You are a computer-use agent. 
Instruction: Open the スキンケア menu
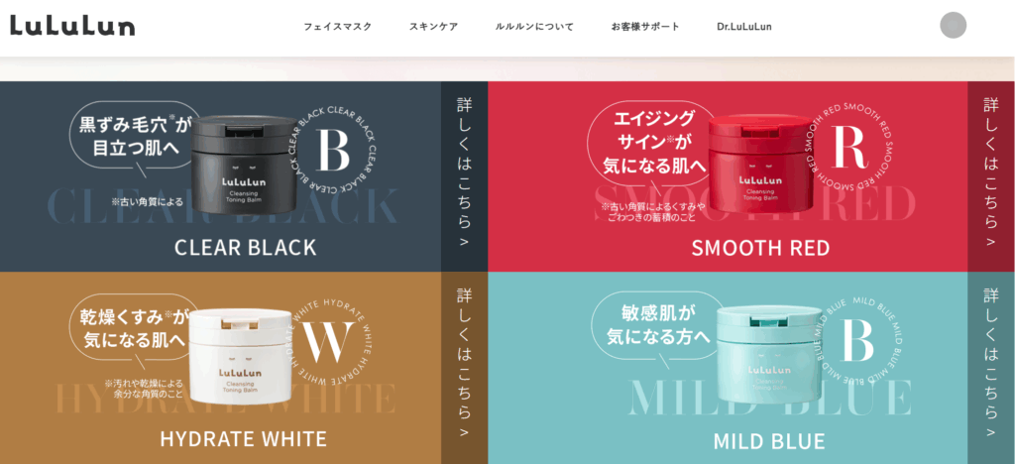click(433, 27)
